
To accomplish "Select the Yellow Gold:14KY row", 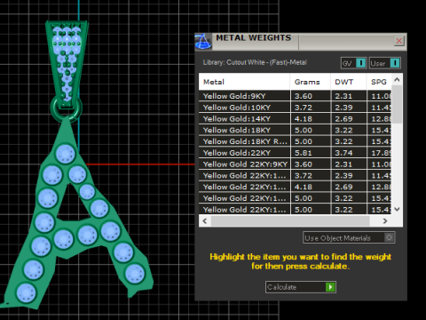I will click(295, 119).
